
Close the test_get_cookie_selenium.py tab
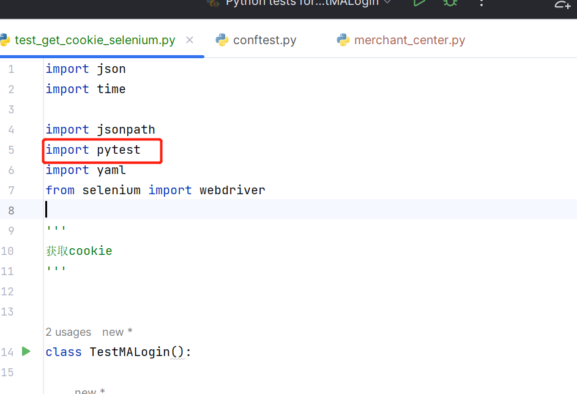[190, 40]
